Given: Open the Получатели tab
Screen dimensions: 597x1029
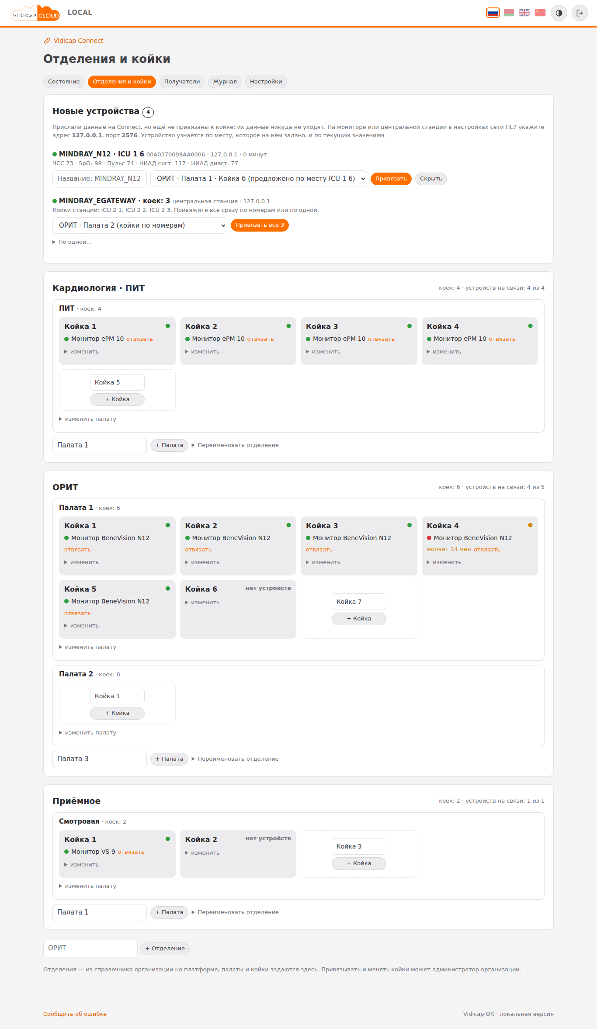Looking at the screenshot, I should [x=182, y=82].
